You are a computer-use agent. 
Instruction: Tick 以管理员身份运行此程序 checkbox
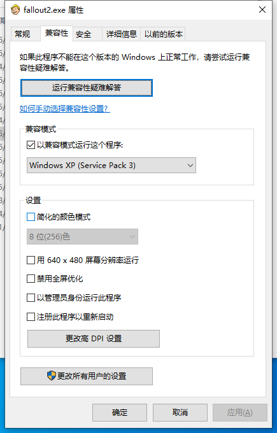(x=31, y=298)
